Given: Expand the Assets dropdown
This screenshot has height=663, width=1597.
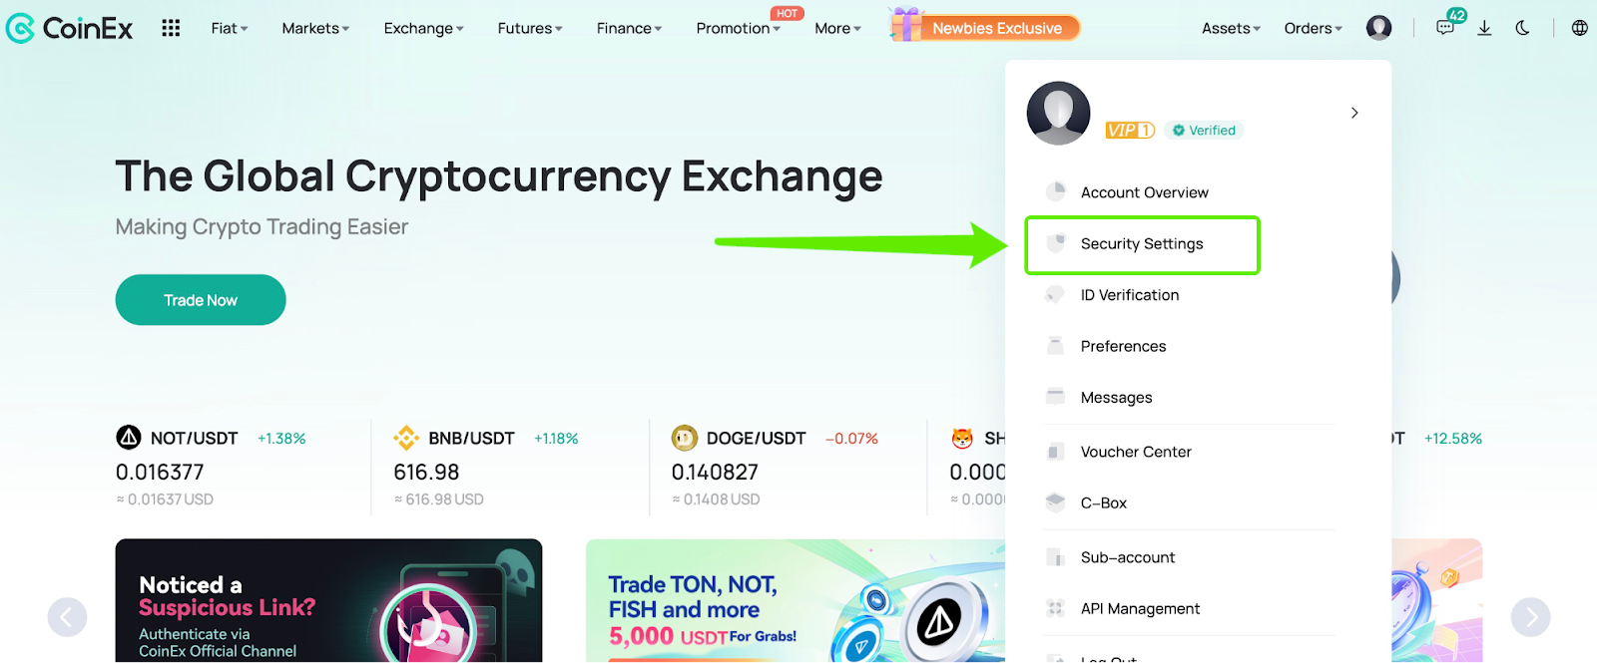Looking at the screenshot, I should [1231, 28].
